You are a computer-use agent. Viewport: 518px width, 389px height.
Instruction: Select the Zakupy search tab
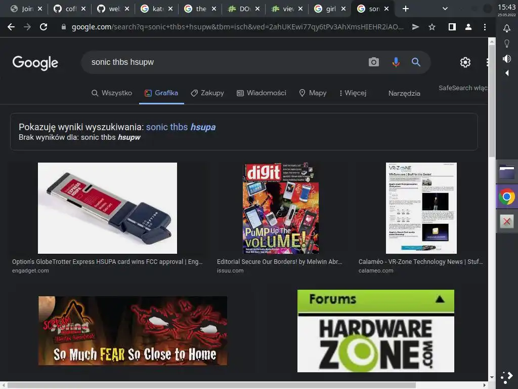[x=207, y=93]
